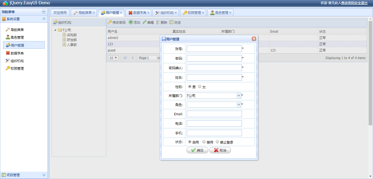Collapse the T公司 tree node
Viewport: 373px width, 179px height.
pyautogui.click(x=55, y=30)
